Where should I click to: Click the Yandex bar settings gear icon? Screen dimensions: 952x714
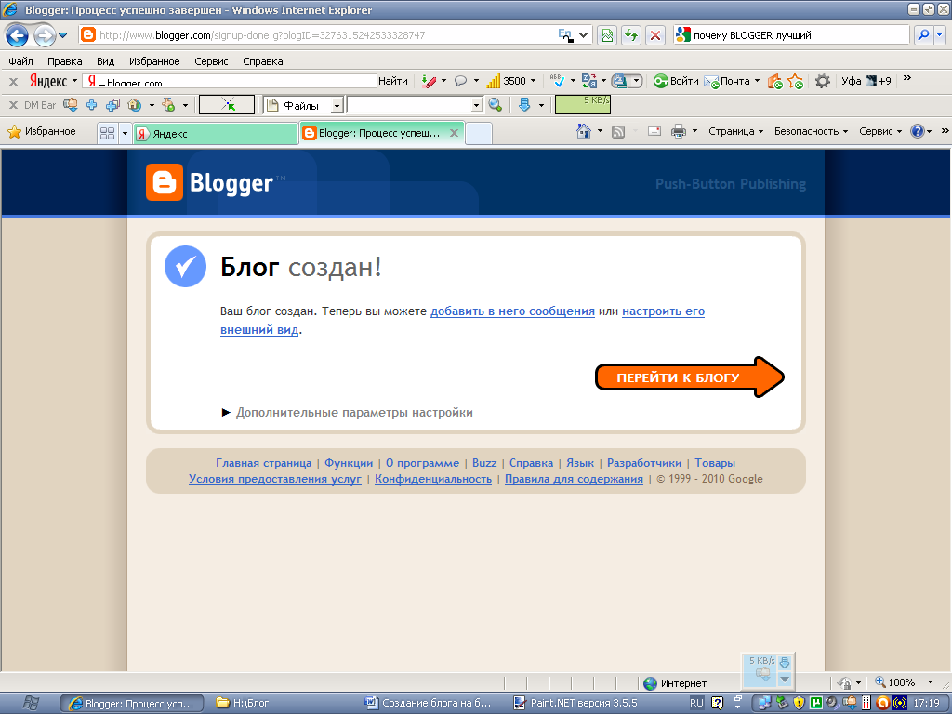pos(823,81)
